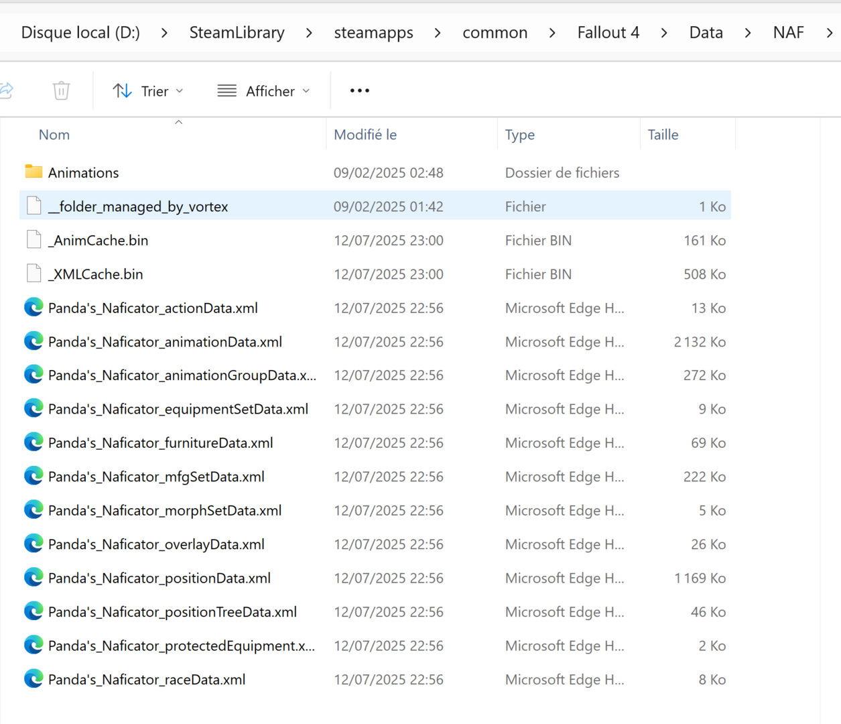Click NAF in the breadcrumb path
This screenshot has height=724, width=841.
point(788,32)
